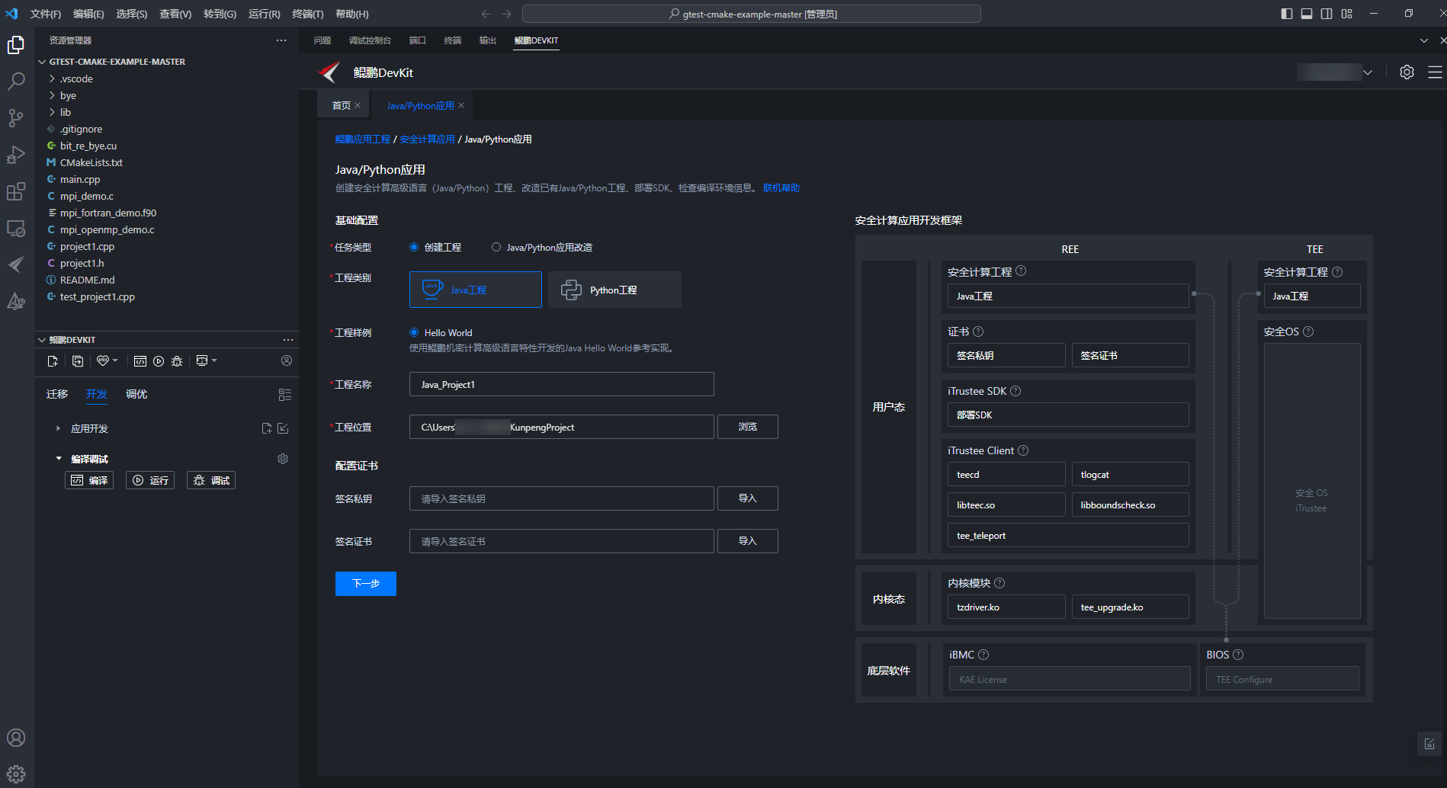1447x788 pixels.
Task: Open the Accounts menu in activity bar
Action: click(x=16, y=738)
